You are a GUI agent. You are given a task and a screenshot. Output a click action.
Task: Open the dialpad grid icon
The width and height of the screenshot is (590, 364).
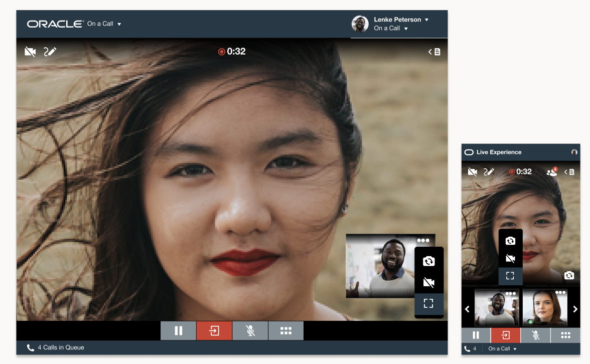click(285, 330)
